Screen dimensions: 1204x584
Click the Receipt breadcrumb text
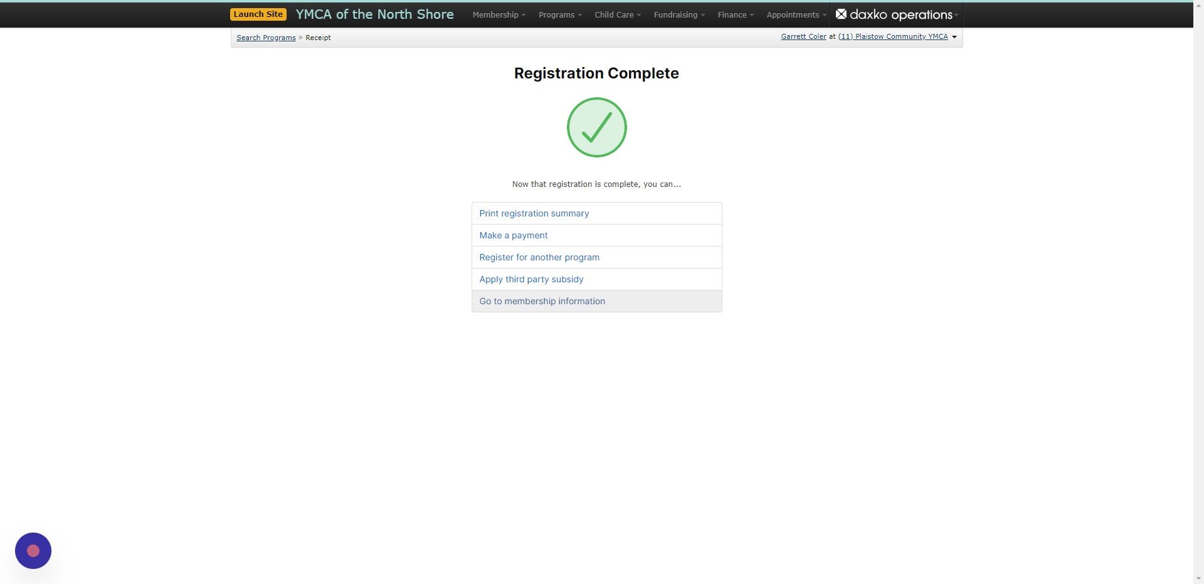click(318, 38)
